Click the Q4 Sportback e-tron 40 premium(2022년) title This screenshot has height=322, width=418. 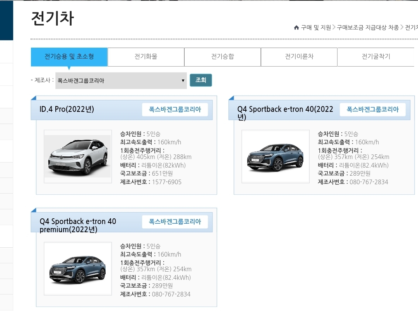(x=78, y=225)
